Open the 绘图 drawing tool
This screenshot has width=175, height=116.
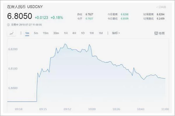point(160,33)
